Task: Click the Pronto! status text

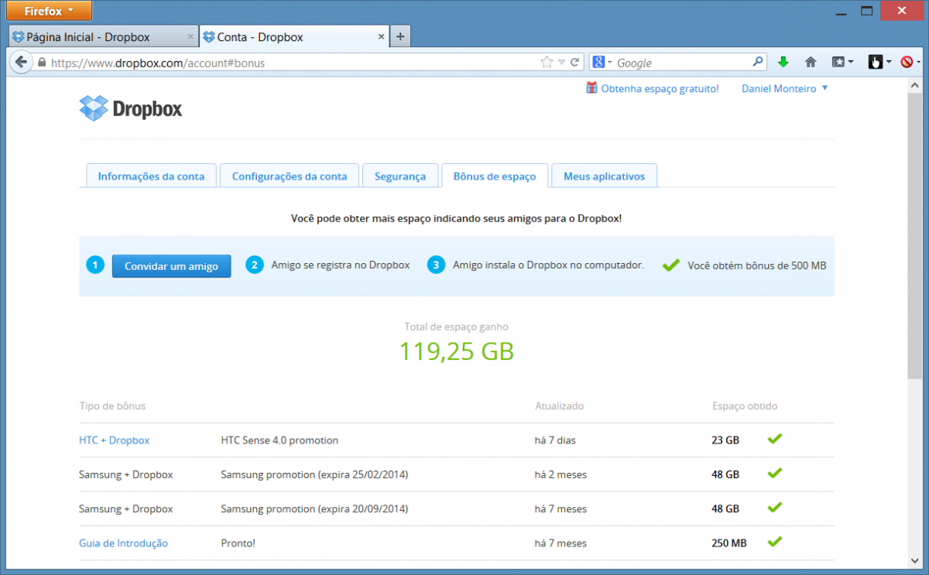Action: click(x=238, y=543)
